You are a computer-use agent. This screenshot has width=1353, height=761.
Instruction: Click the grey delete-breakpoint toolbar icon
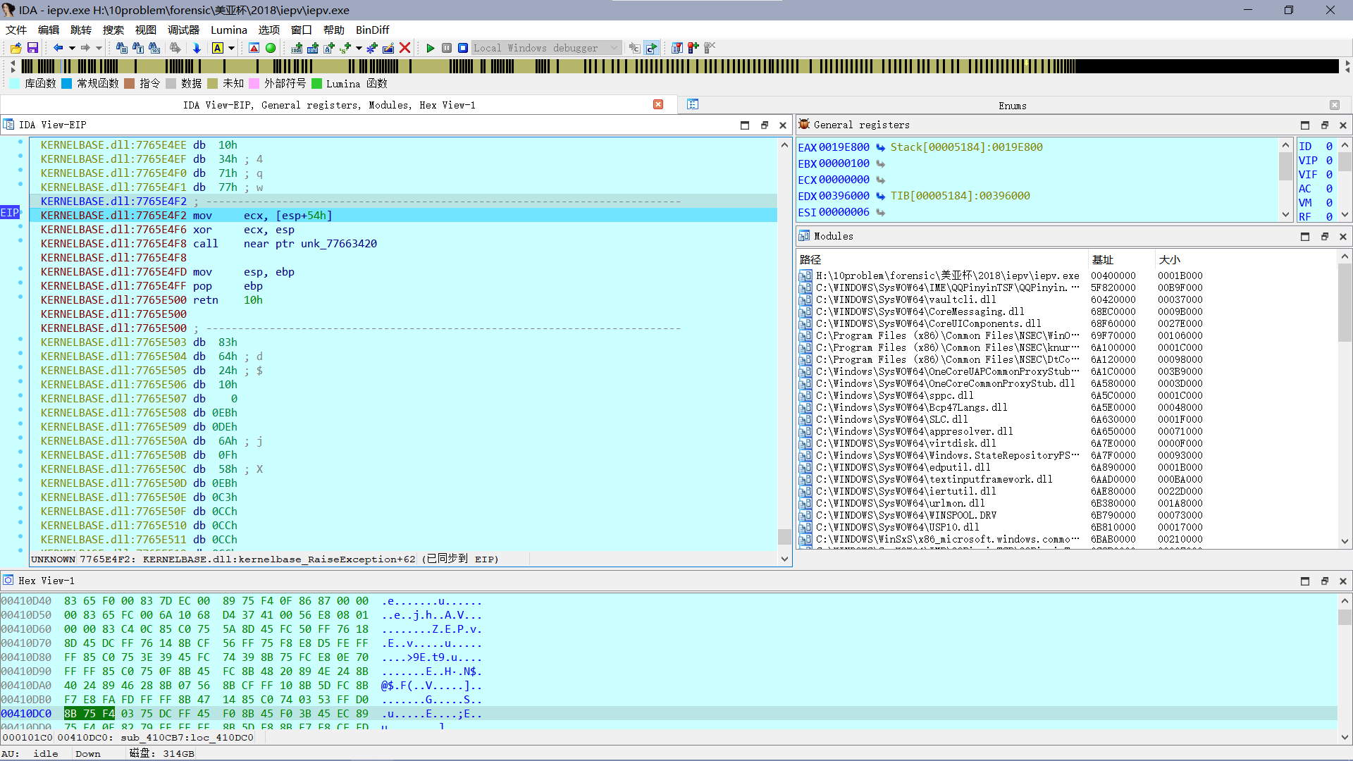tap(710, 48)
